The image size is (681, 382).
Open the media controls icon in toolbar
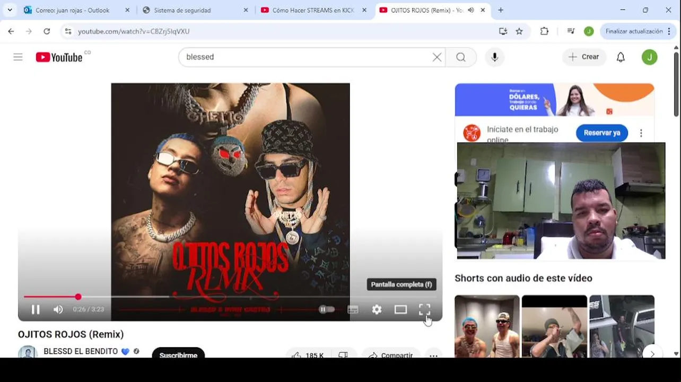[x=571, y=31]
